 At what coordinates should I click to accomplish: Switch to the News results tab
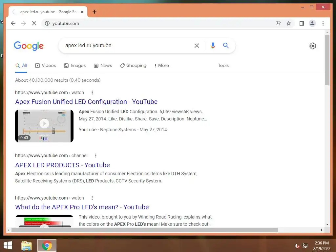[x=103, y=65]
